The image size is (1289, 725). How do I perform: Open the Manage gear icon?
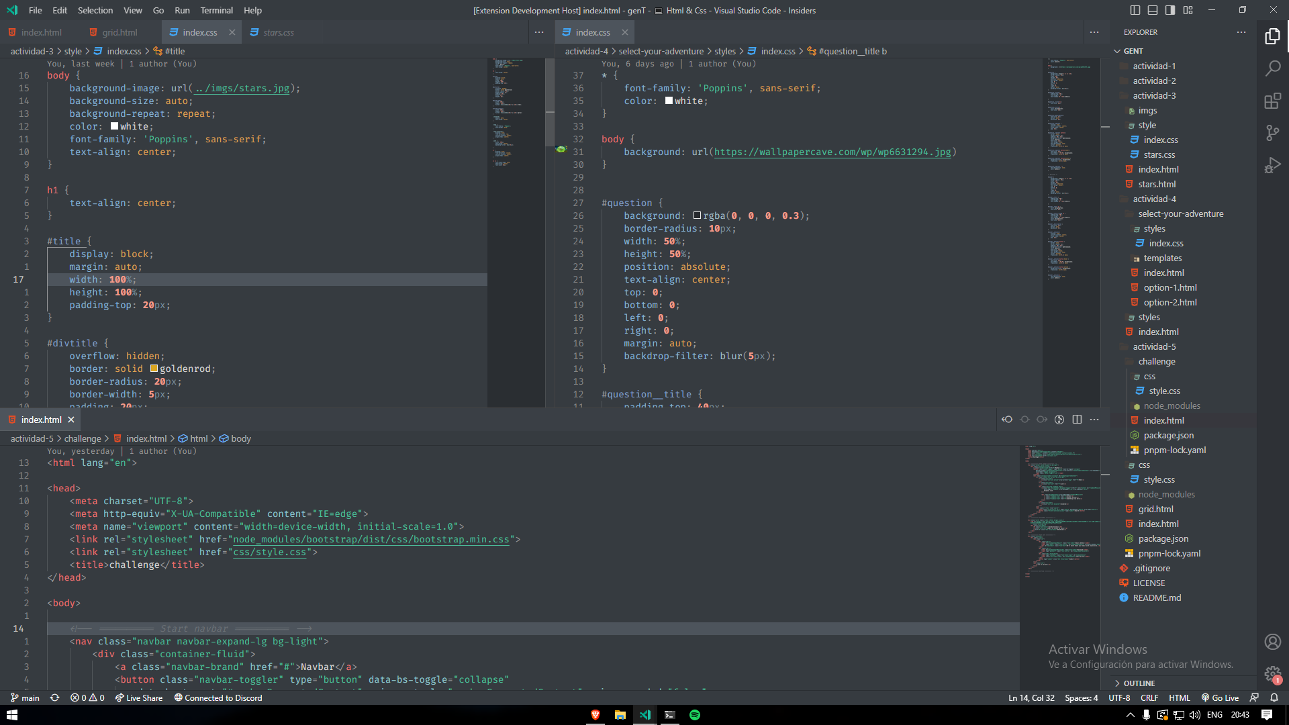(1272, 674)
